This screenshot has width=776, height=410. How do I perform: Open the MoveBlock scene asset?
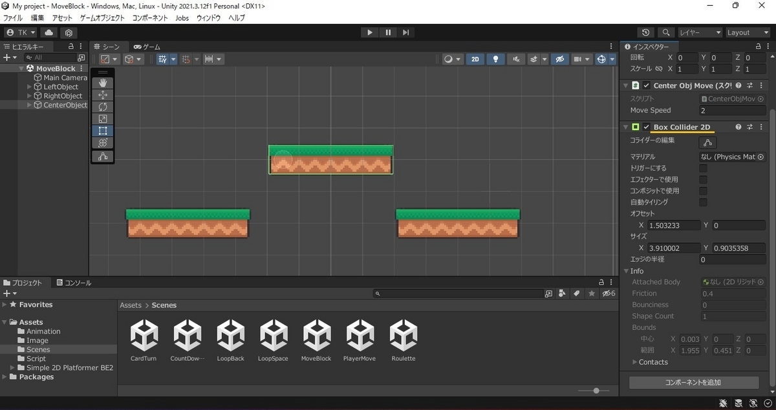316,341
